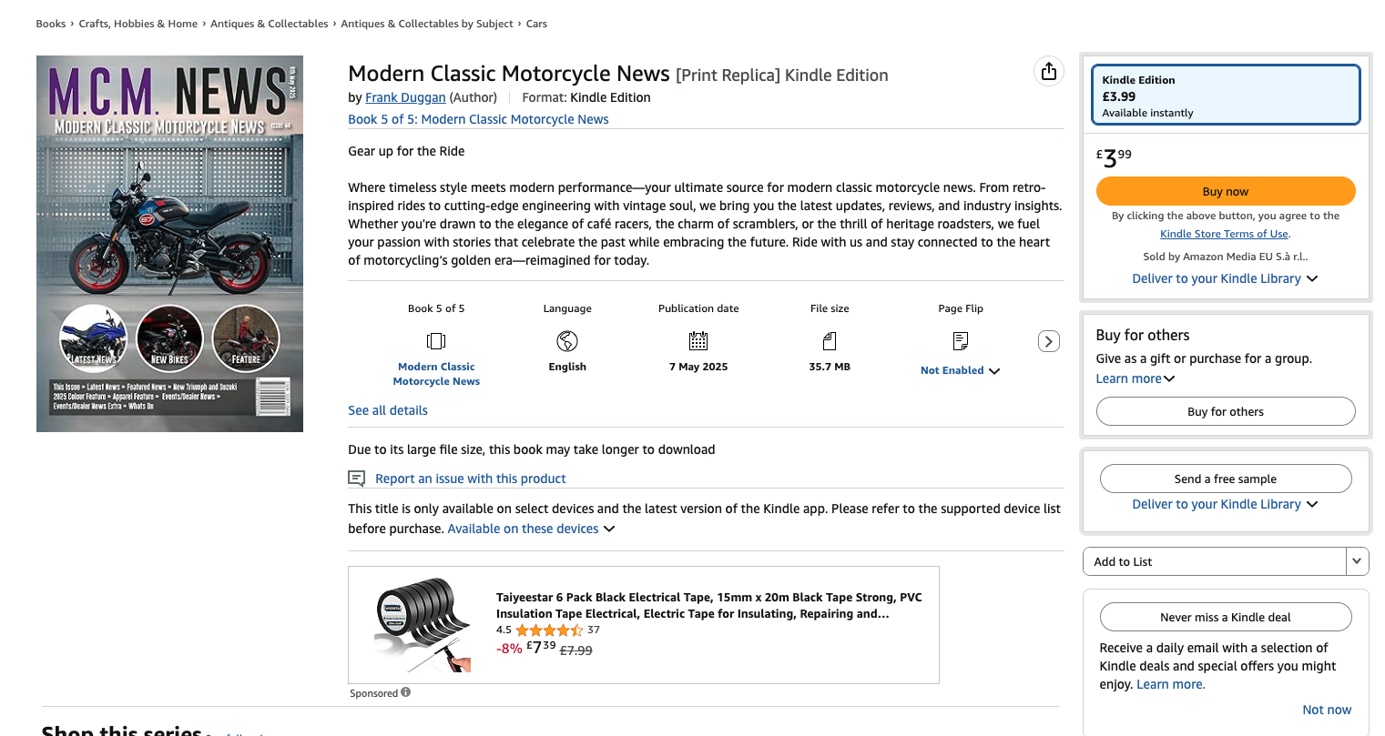Click the Send a free sample button
Image resolution: width=1385 pixels, height=736 pixels.
click(1225, 479)
